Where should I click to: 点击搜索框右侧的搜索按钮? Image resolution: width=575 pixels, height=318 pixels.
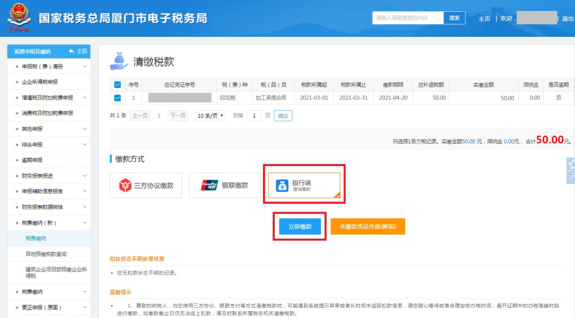click(454, 18)
